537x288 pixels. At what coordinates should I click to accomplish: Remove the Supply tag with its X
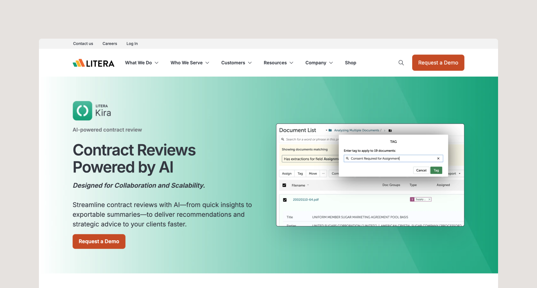[x=429, y=199]
